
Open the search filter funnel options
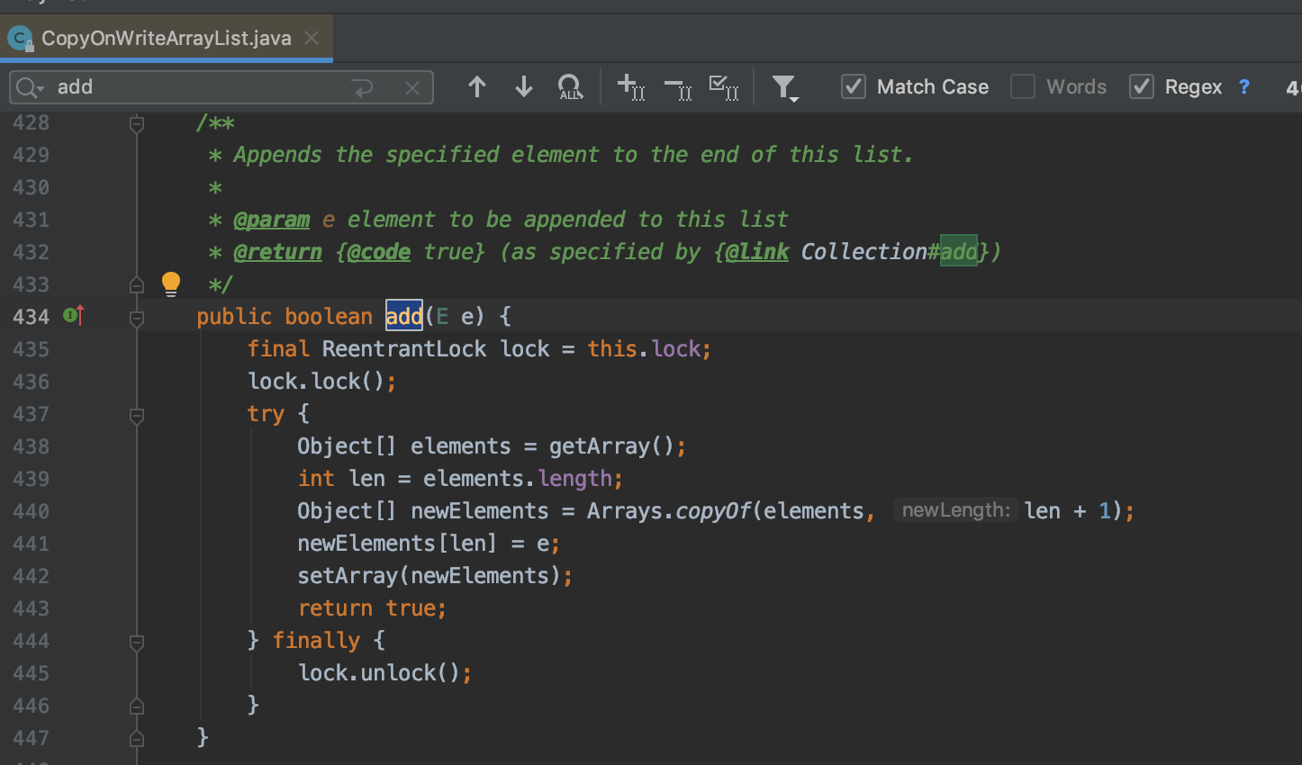(x=784, y=87)
